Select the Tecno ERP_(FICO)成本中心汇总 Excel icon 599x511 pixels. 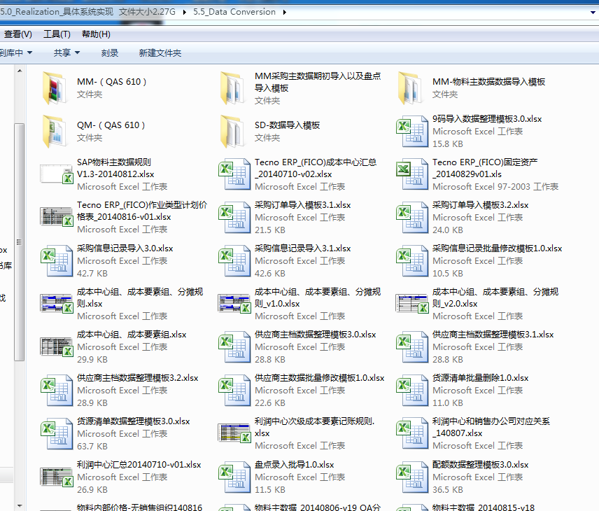[234, 174]
